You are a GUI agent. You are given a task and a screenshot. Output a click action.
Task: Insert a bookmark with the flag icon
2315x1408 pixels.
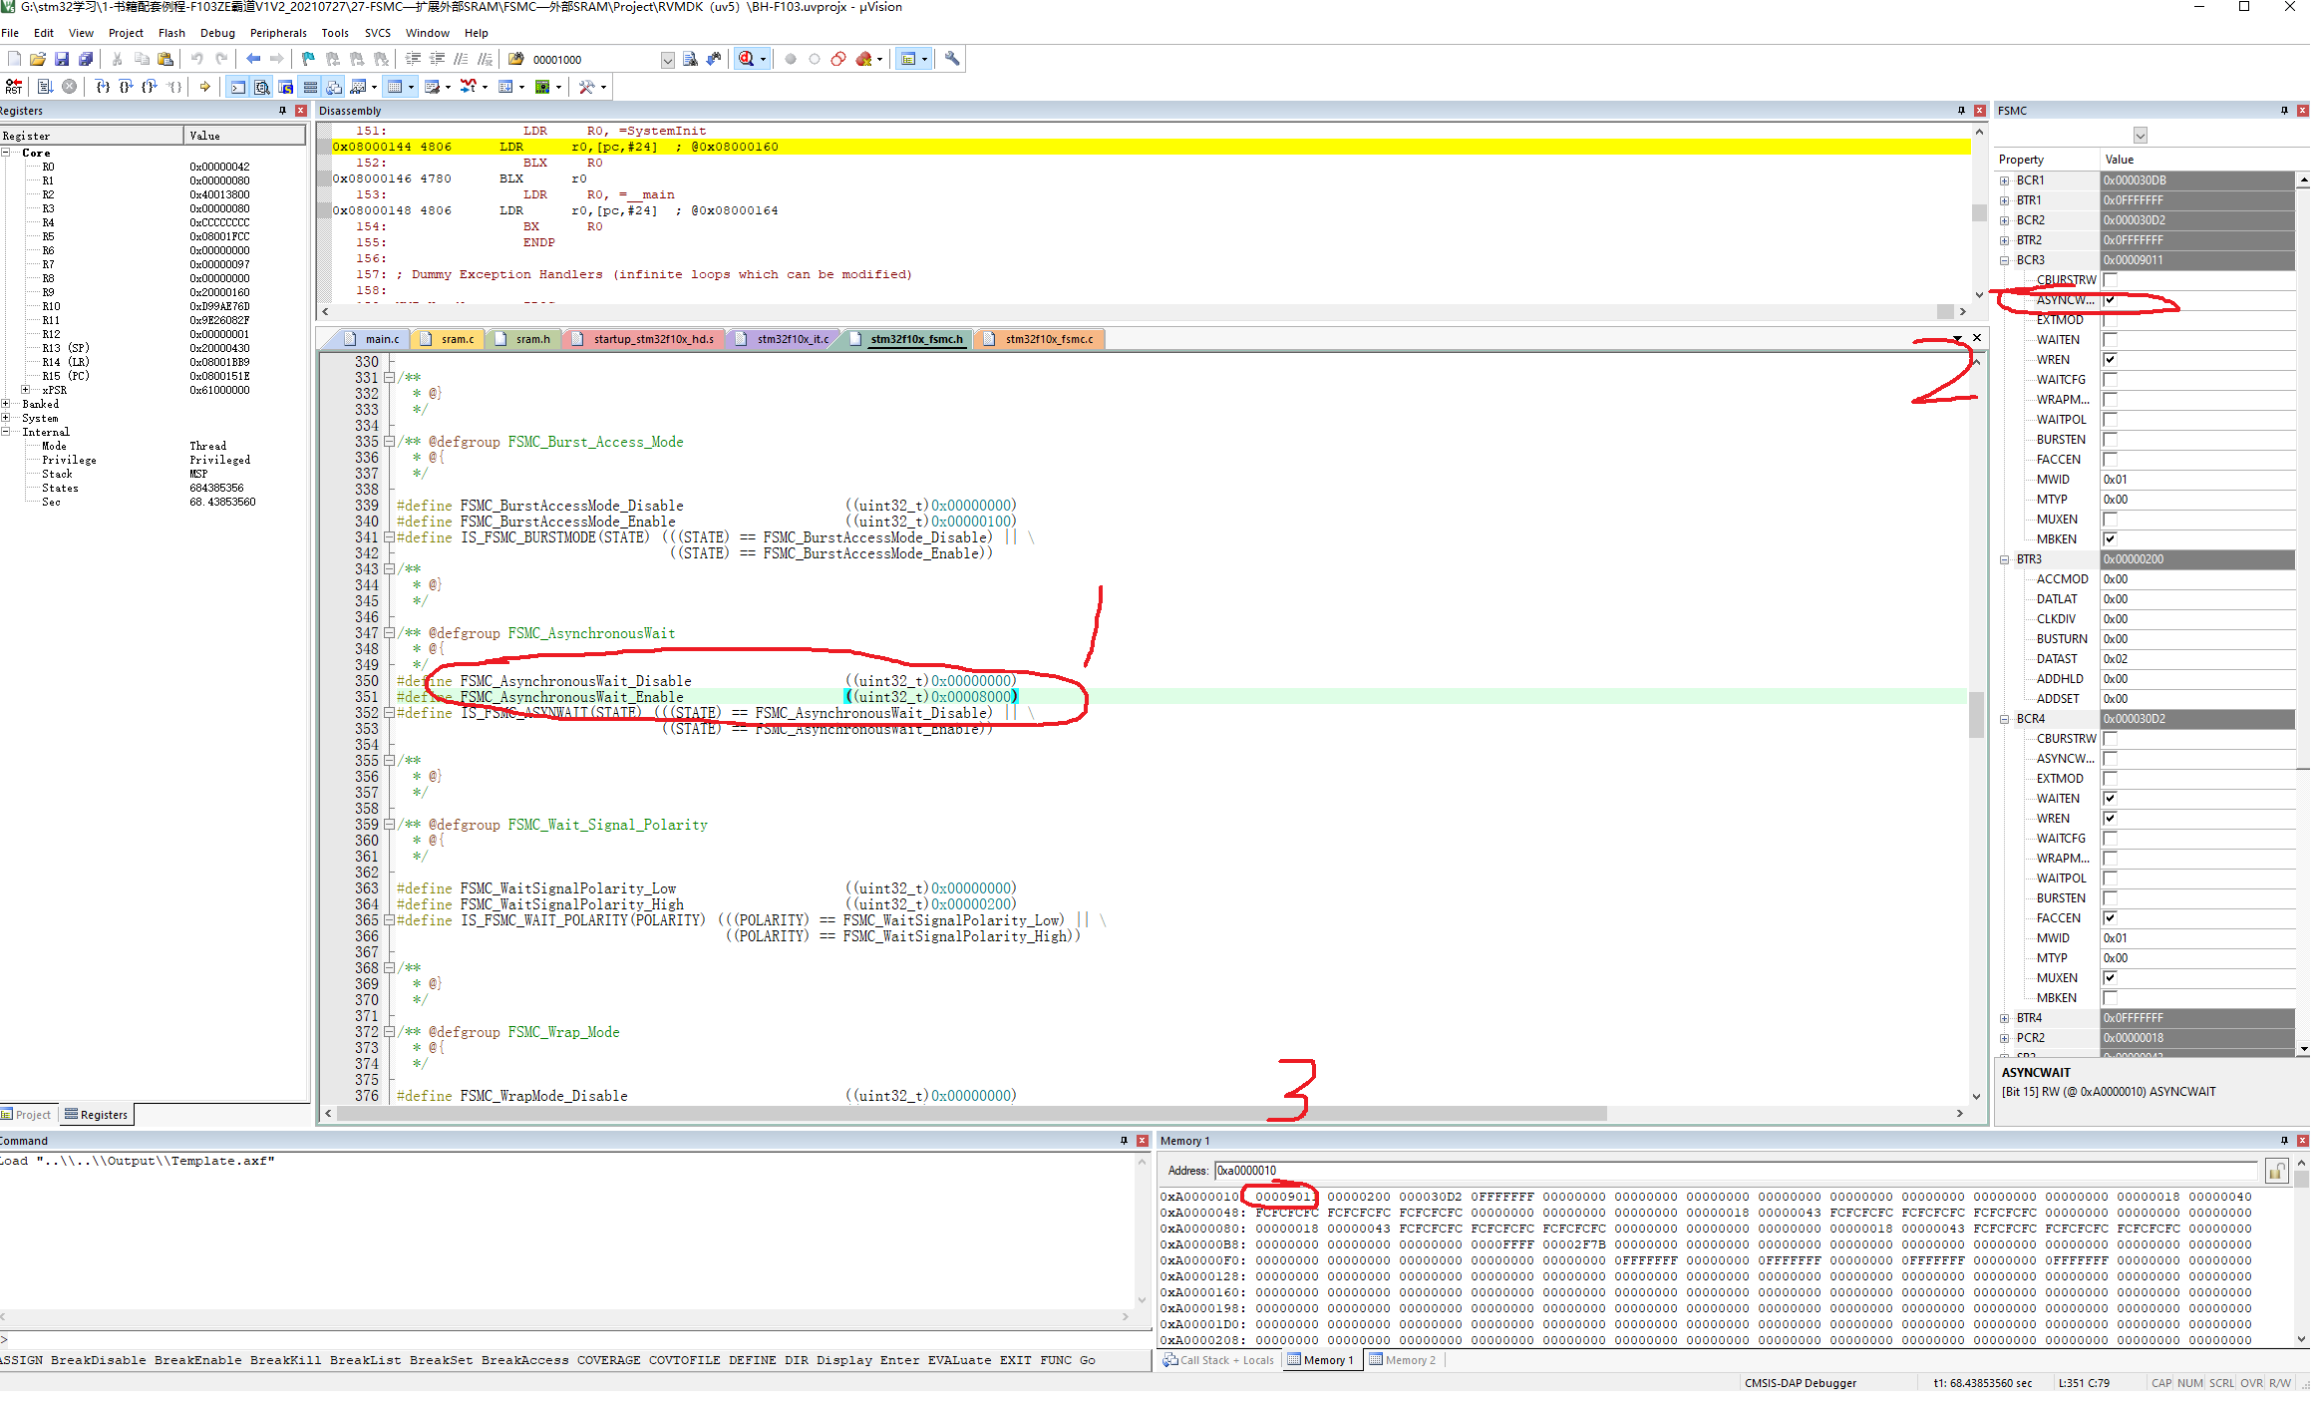point(308,59)
